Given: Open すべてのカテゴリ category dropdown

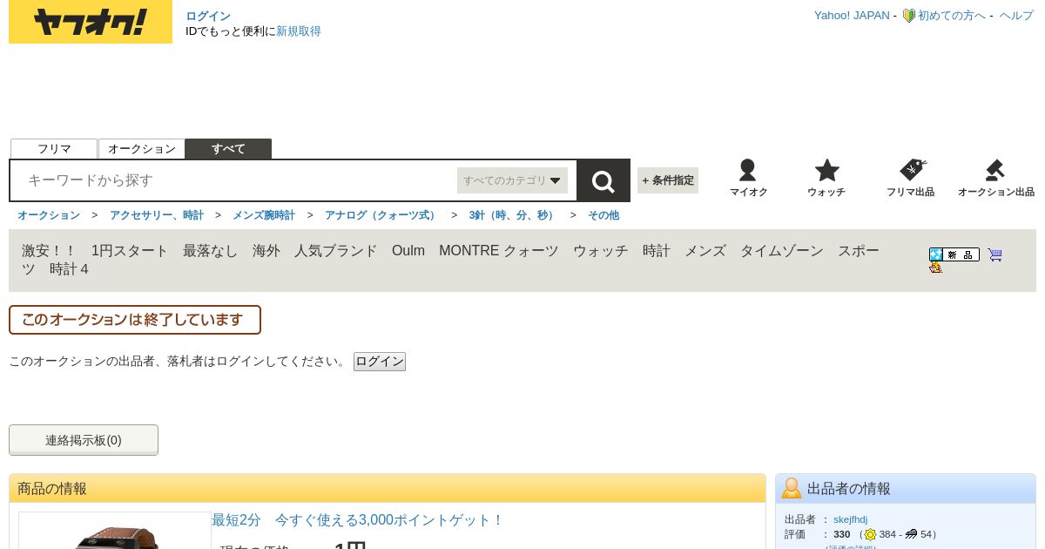Looking at the screenshot, I should 512,180.
